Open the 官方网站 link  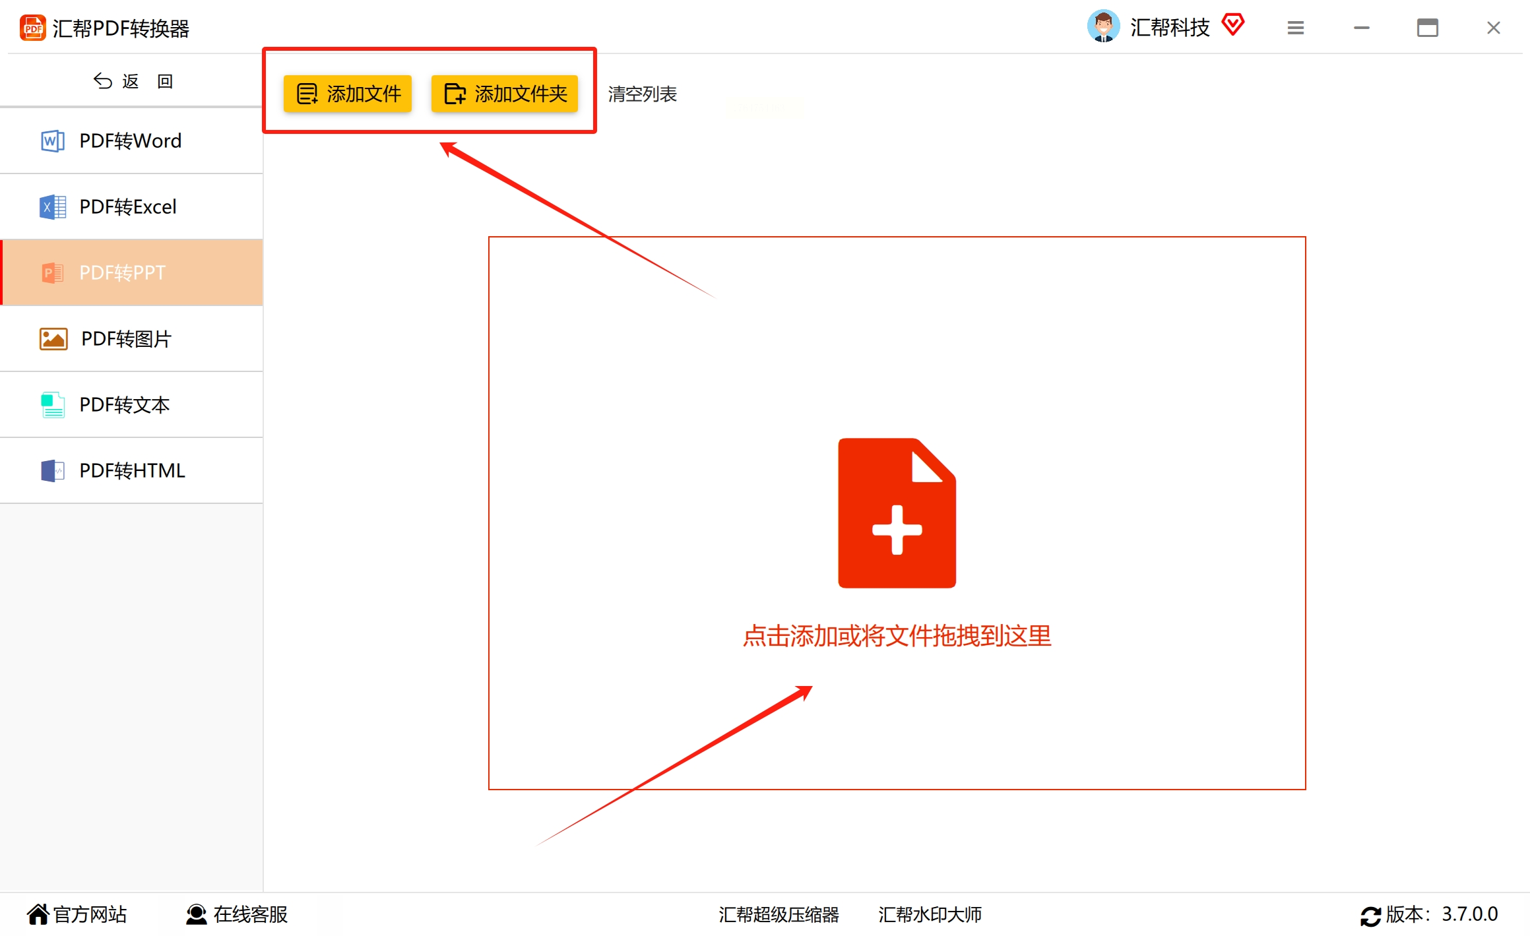pyautogui.click(x=77, y=914)
